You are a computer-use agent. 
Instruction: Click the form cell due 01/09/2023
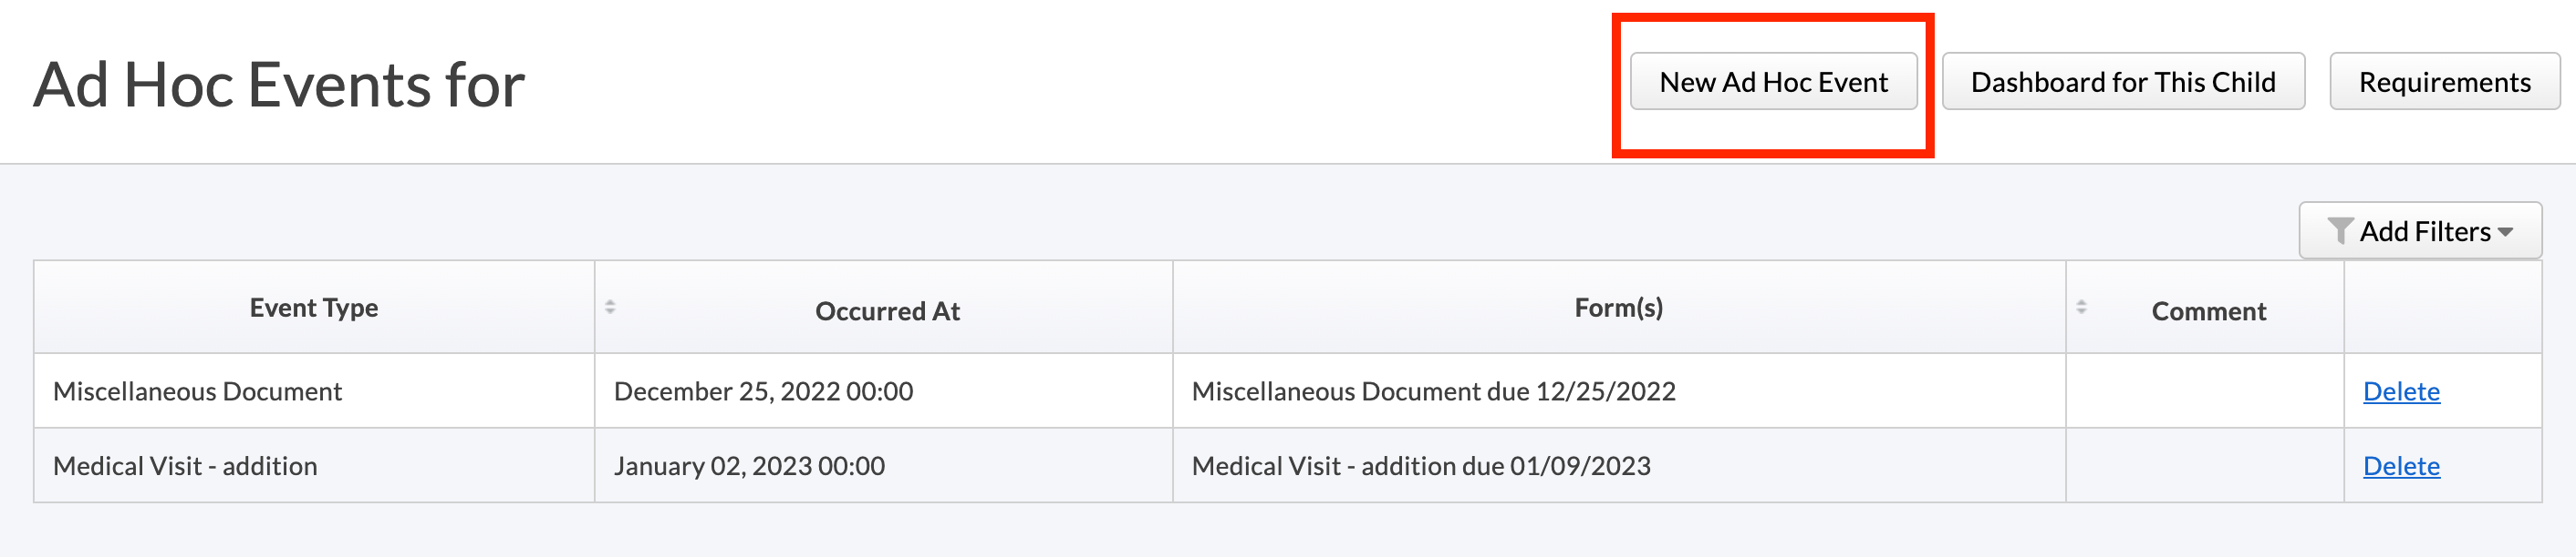(x=1421, y=466)
